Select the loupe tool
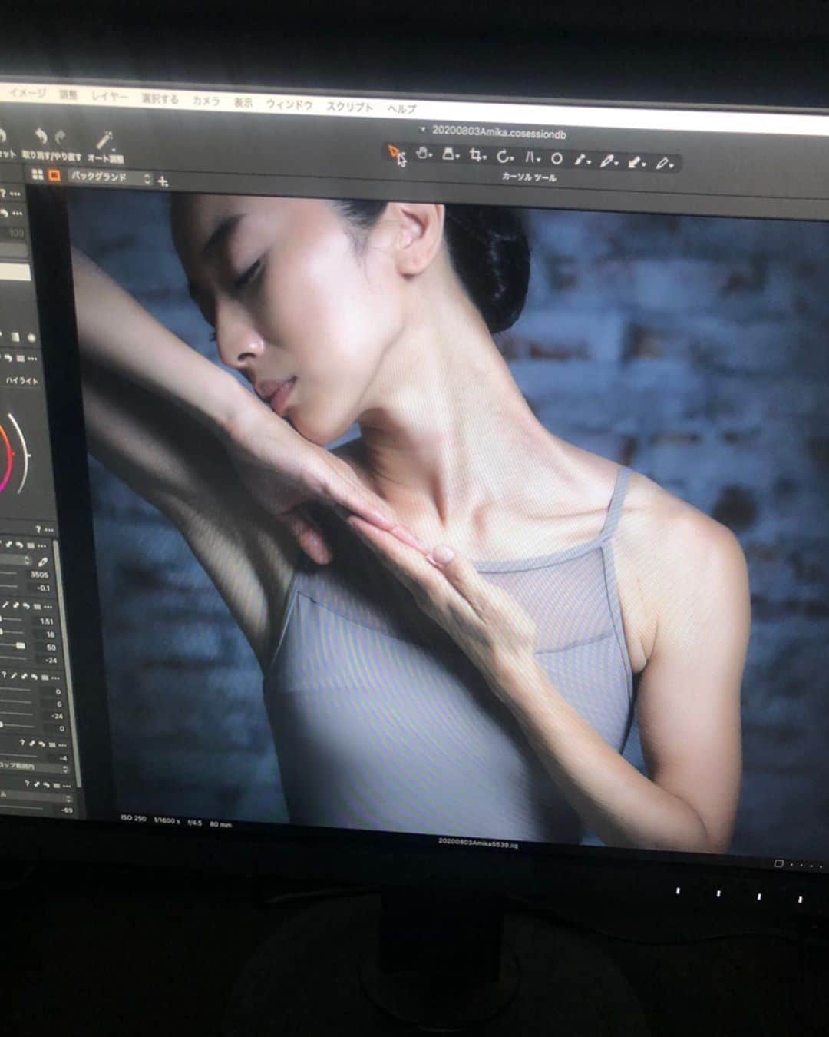This screenshot has width=829, height=1037. coord(451,155)
